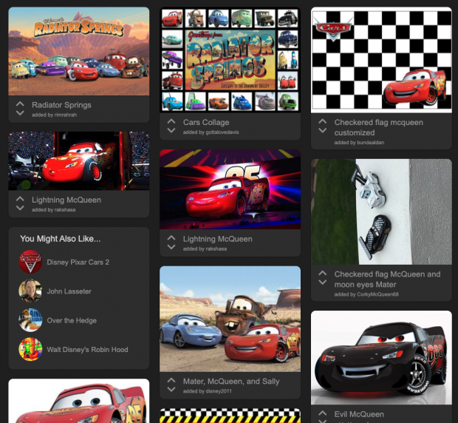Open the black Evil McQueen thumbnail
The width and height of the screenshot is (458, 423).
[381, 357]
